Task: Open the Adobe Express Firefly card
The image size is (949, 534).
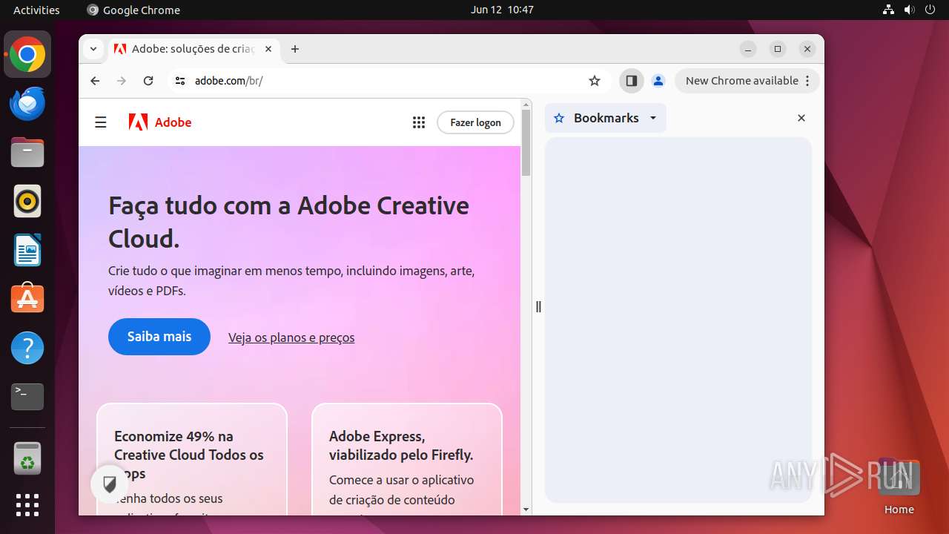Action: pyautogui.click(x=407, y=460)
